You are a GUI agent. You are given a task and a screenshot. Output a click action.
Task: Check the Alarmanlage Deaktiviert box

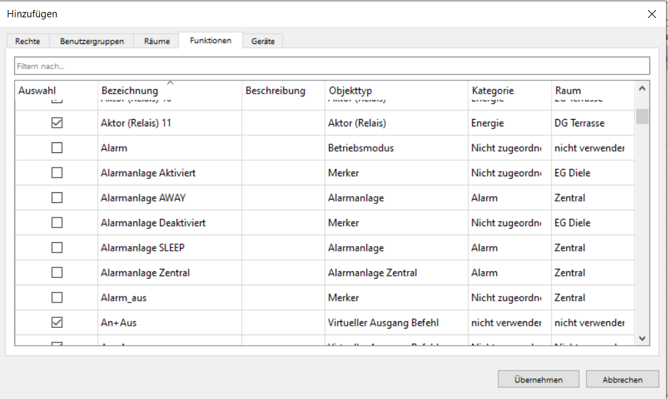pos(57,223)
